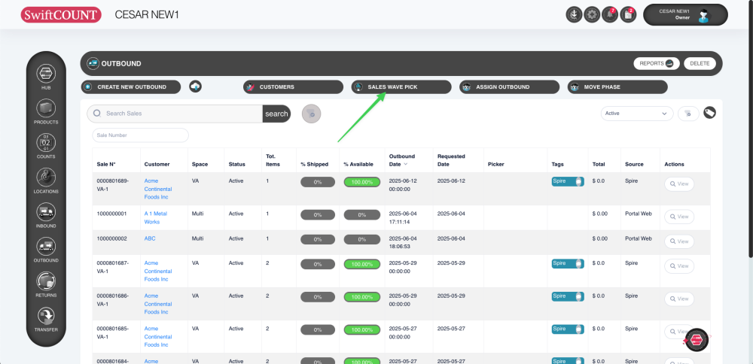Click Portal Web source for sale 1000000001
753x364 pixels.
click(x=639, y=214)
